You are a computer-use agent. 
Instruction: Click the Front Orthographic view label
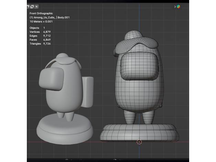[41, 13]
